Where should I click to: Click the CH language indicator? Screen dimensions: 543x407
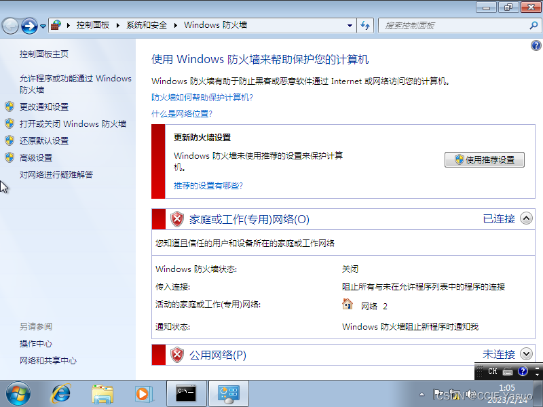pos(493,371)
